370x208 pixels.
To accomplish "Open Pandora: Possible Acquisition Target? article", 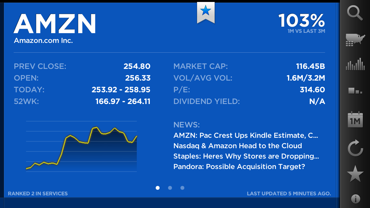I will tap(239, 166).
